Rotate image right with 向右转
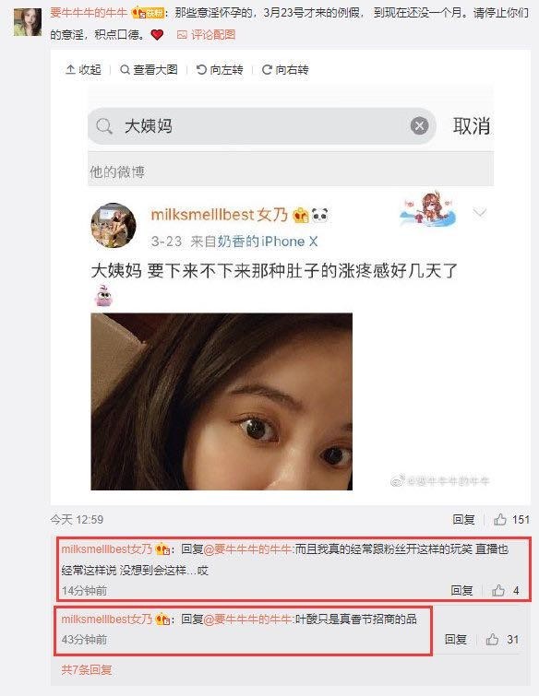Screen dimensions: 539x696 285,70
